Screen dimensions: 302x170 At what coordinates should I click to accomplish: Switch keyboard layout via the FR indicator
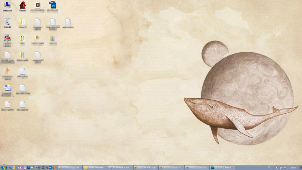269,167
